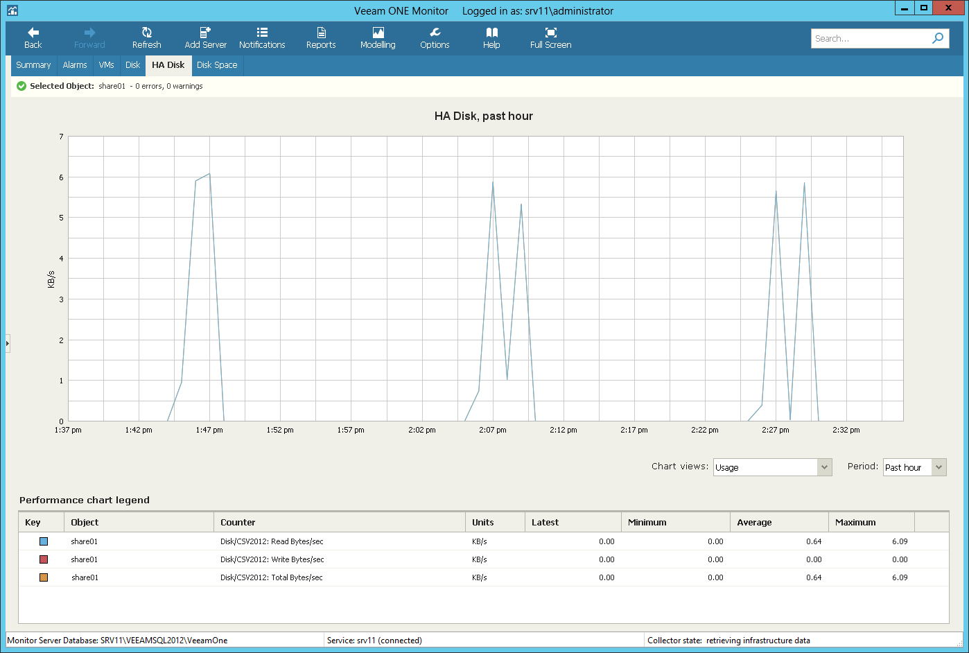Click the Selected Object share01 status text
Viewport: 969px width, 653px height.
click(116, 86)
